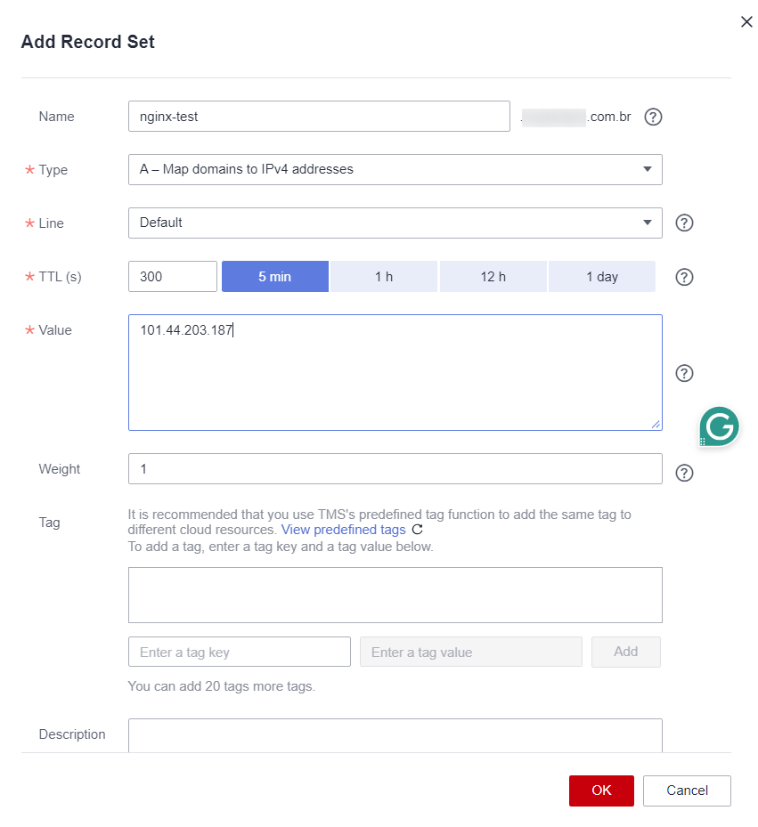Open the Grammarly floating icon

point(719,426)
